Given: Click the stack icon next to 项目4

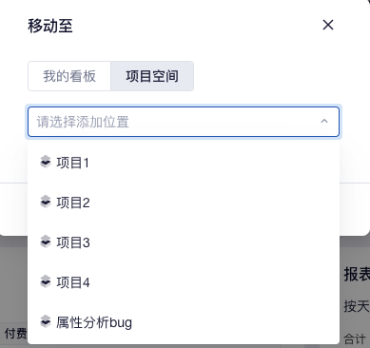Looking at the screenshot, I should 46,281.
